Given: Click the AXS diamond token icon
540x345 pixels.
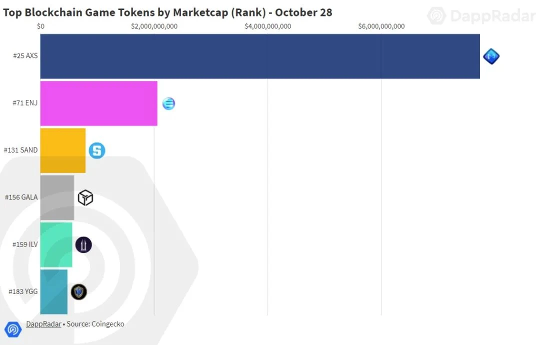Looking at the screenshot, I should (491, 56).
